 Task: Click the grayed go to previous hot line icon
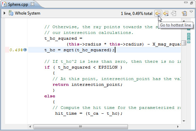tap(174, 13)
